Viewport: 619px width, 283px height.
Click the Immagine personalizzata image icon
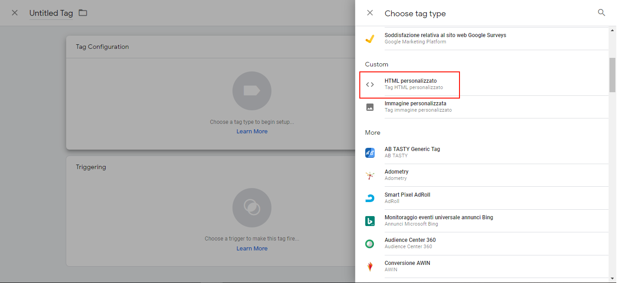(x=370, y=107)
